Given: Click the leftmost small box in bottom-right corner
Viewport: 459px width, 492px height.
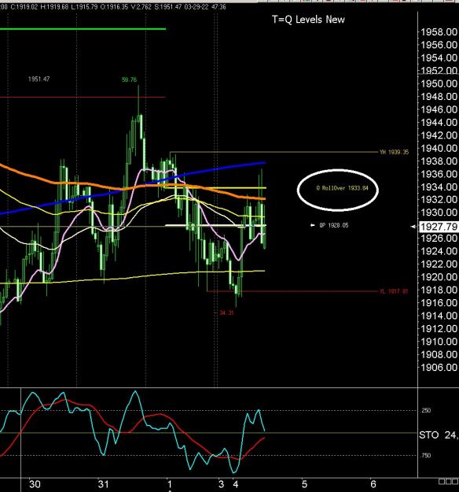Looking at the screenshot, I should 441,481.
